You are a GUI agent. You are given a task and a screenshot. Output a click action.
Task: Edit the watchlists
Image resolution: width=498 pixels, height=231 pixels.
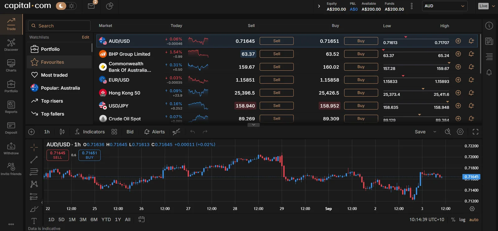85,37
